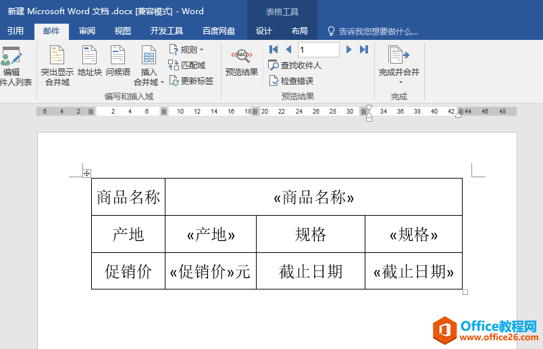
Task: Click Find Recipient button
Action: pyautogui.click(x=295, y=66)
